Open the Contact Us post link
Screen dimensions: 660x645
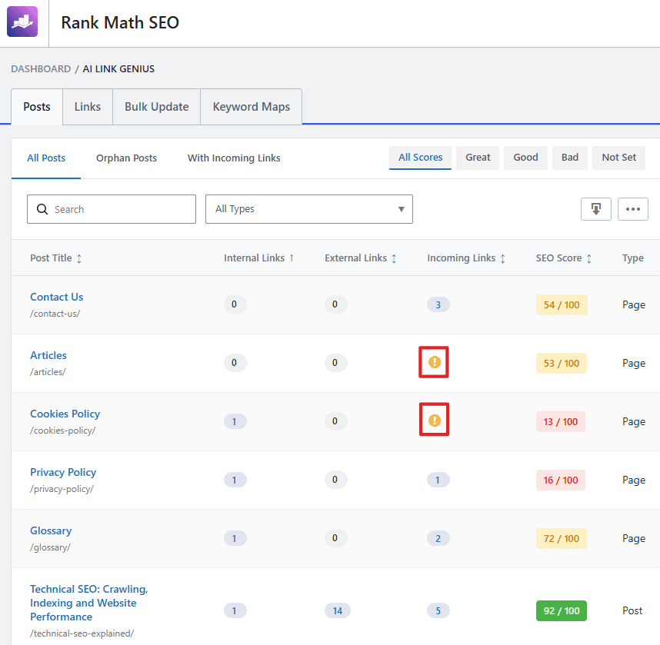[x=57, y=297]
